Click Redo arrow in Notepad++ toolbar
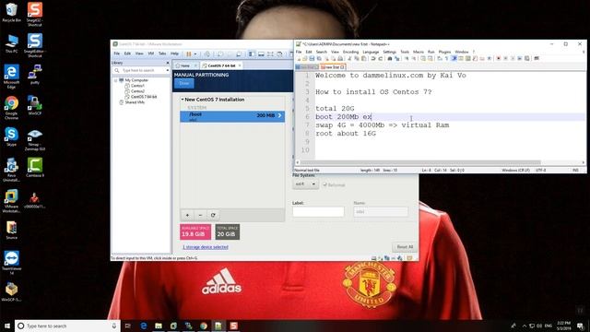The image size is (590, 332). [x=381, y=59]
